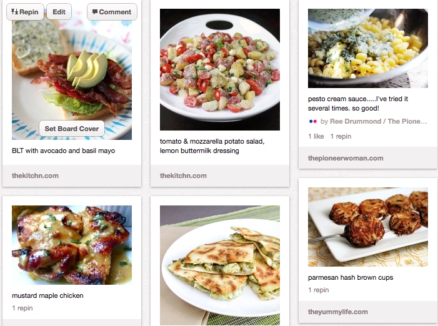Visit thepioneerwoman.com source link
Viewport: 438px width, 326px height.
click(346, 158)
